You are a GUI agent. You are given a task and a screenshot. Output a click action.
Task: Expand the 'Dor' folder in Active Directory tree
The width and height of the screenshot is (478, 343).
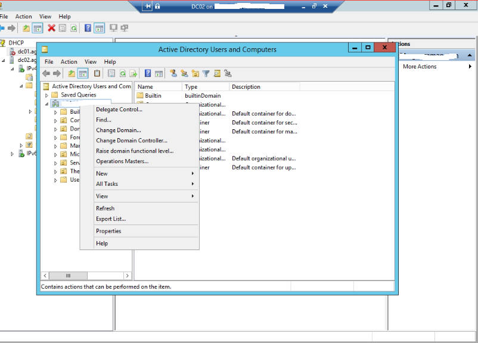point(55,129)
